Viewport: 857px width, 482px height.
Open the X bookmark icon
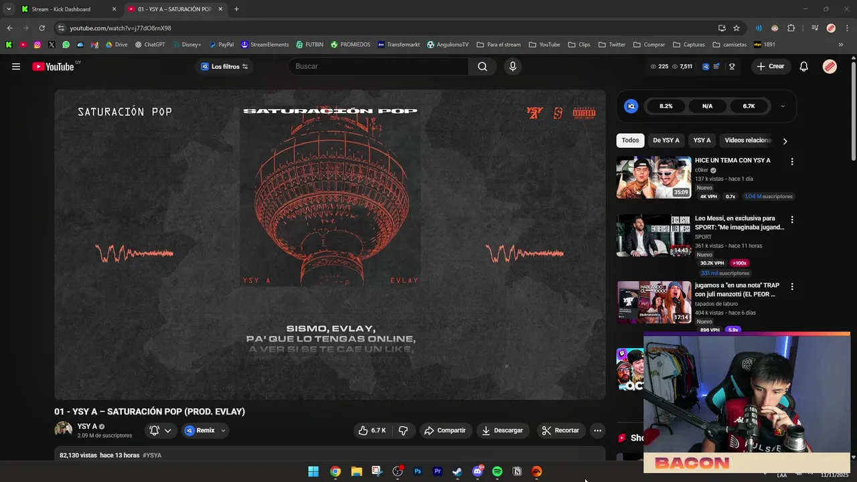pos(52,45)
